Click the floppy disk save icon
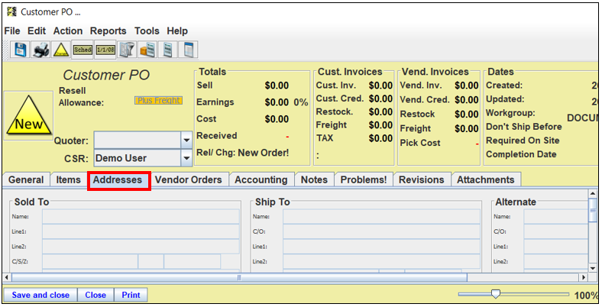Viewport: 602px width, 307px height. pyautogui.click(x=20, y=50)
